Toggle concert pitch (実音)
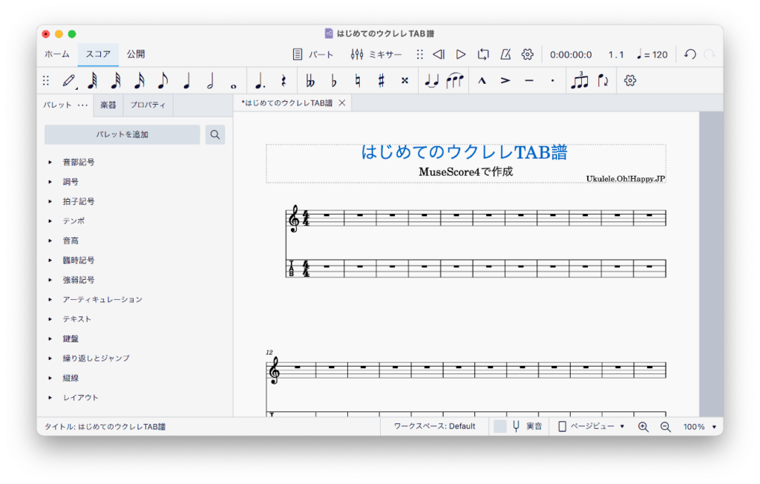The image size is (760, 484). pos(527,426)
